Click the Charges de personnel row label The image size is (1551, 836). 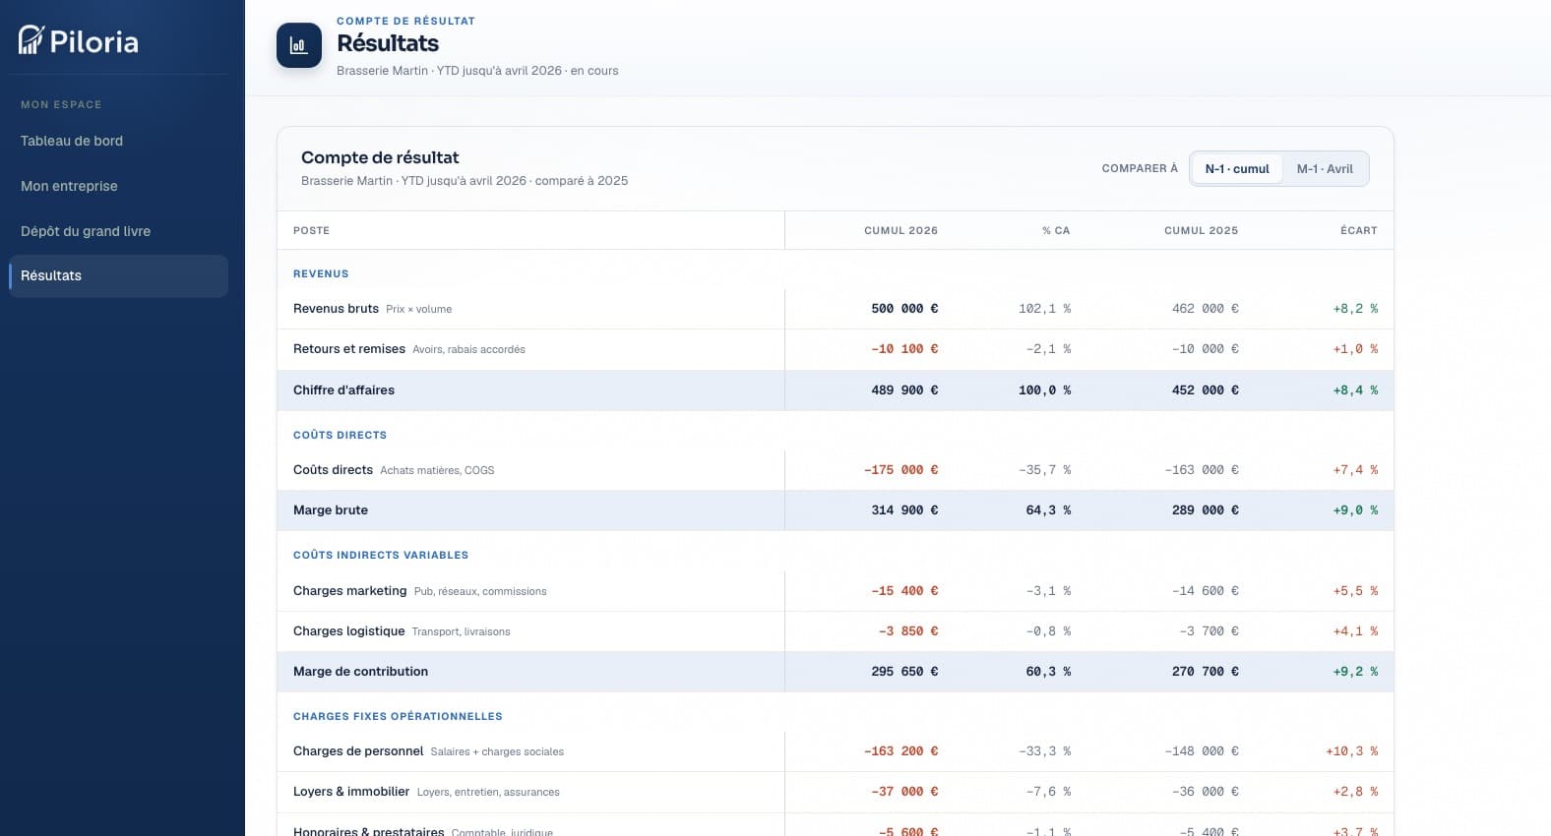tap(358, 751)
